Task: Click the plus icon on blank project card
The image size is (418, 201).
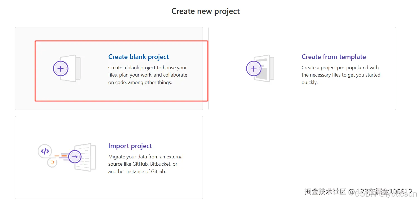Action: pos(60,68)
